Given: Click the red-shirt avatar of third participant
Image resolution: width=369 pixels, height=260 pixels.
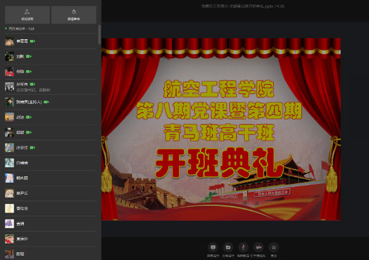Looking at the screenshot, I should click(x=9, y=71).
